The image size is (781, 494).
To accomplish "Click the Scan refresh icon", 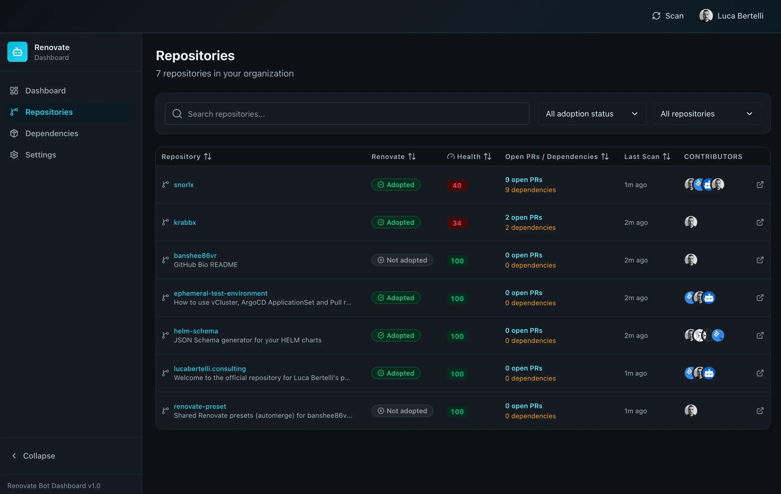I will 656,16.
